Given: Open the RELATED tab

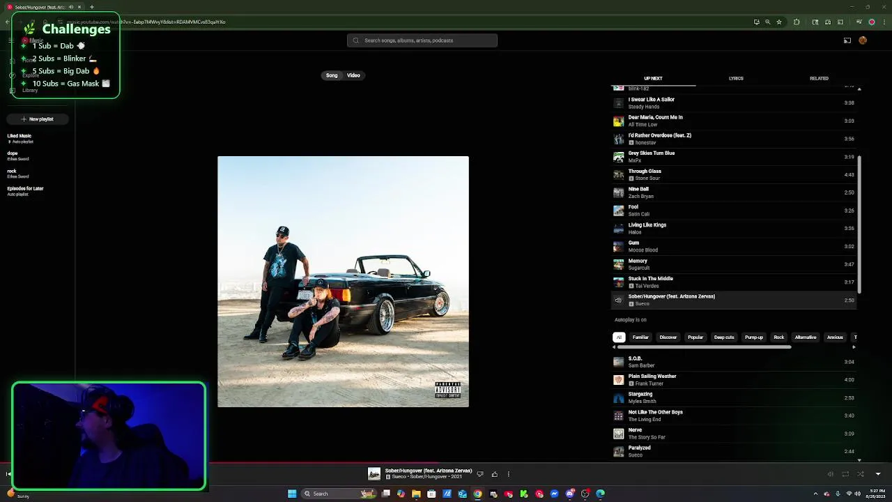Looking at the screenshot, I should coord(819,79).
